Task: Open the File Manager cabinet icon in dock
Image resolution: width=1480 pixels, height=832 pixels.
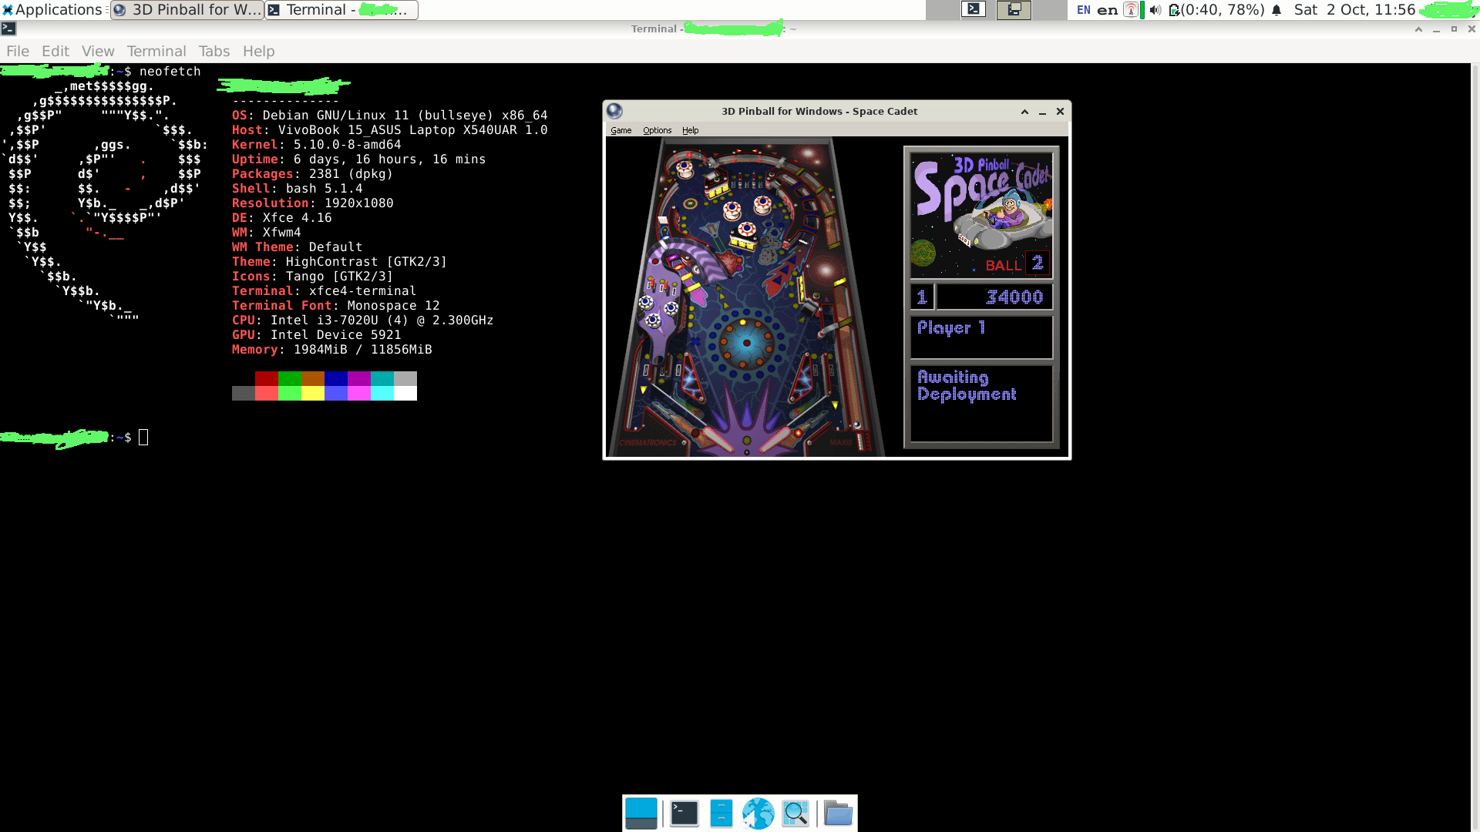Action: coord(721,814)
